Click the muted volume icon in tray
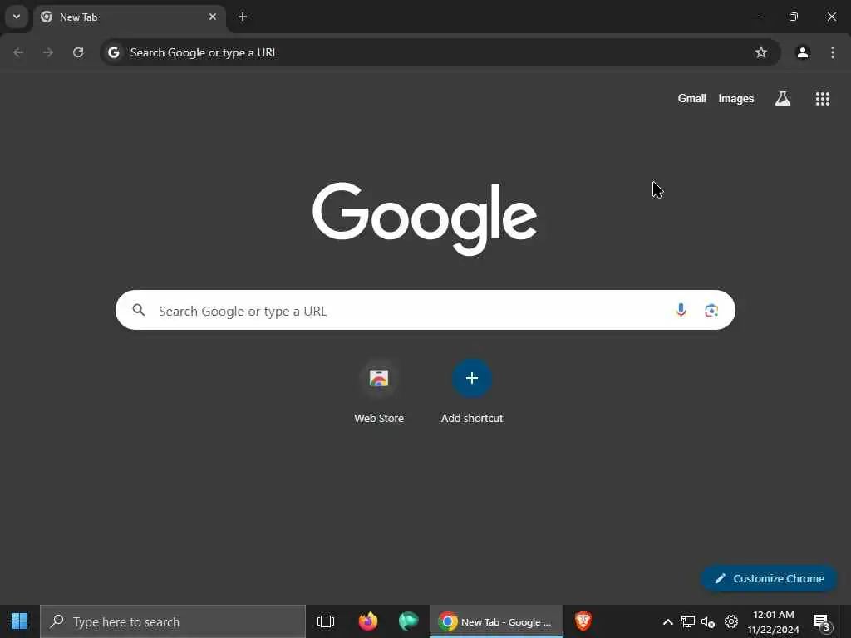This screenshot has width=851, height=638. [x=708, y=621]
